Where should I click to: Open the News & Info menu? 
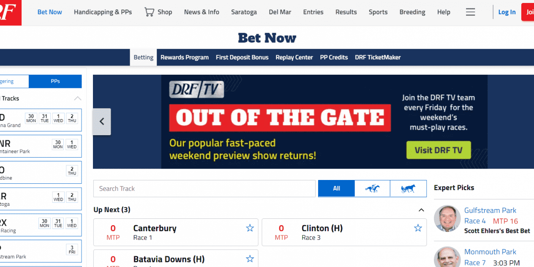(x=202, y=12)
